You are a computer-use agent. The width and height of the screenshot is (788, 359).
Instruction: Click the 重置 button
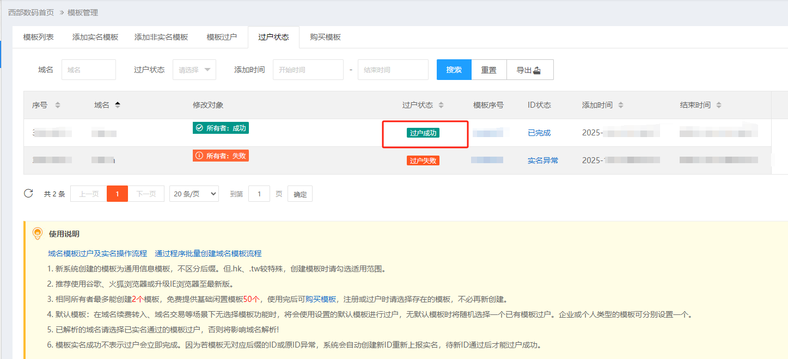click(x=489, y=70)
